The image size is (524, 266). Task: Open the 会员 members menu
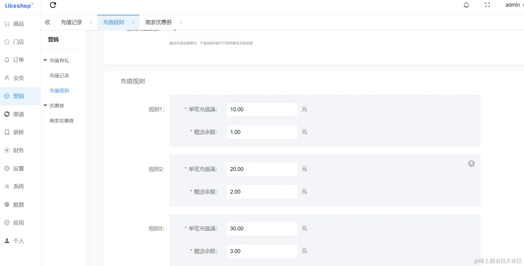tap(20, 78)
